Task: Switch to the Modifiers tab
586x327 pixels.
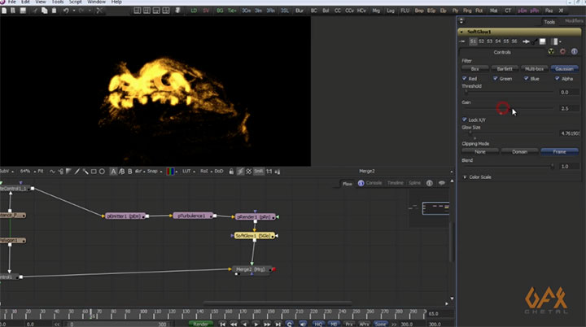Action: point(574,21)
